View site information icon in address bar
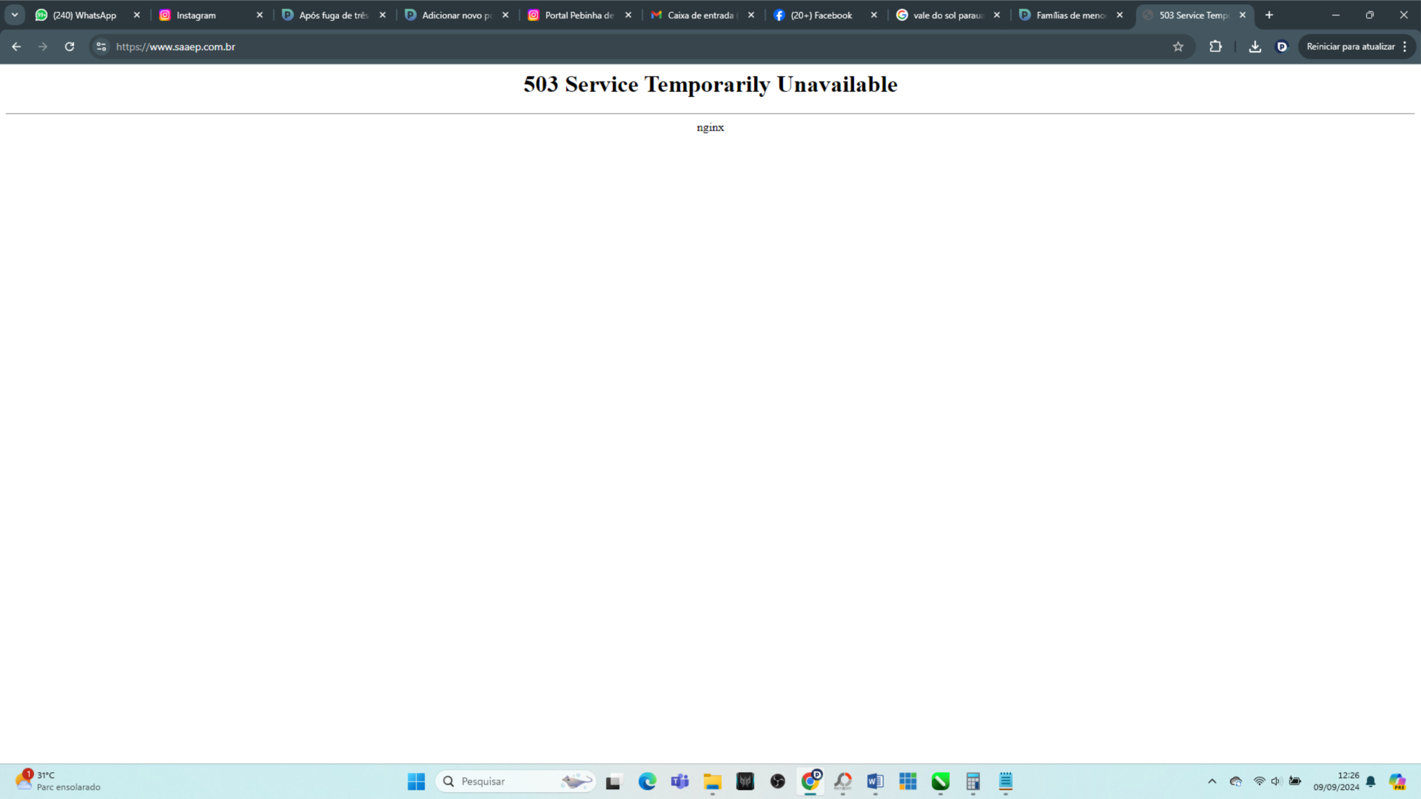1421x799 pixels. pyautogui.click(x=101, y=47)
